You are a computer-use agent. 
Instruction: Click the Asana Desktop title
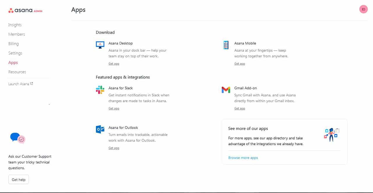click(121, 43)
